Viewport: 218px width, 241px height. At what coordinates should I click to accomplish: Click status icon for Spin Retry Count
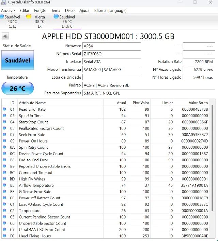click(x=4, y=147)
